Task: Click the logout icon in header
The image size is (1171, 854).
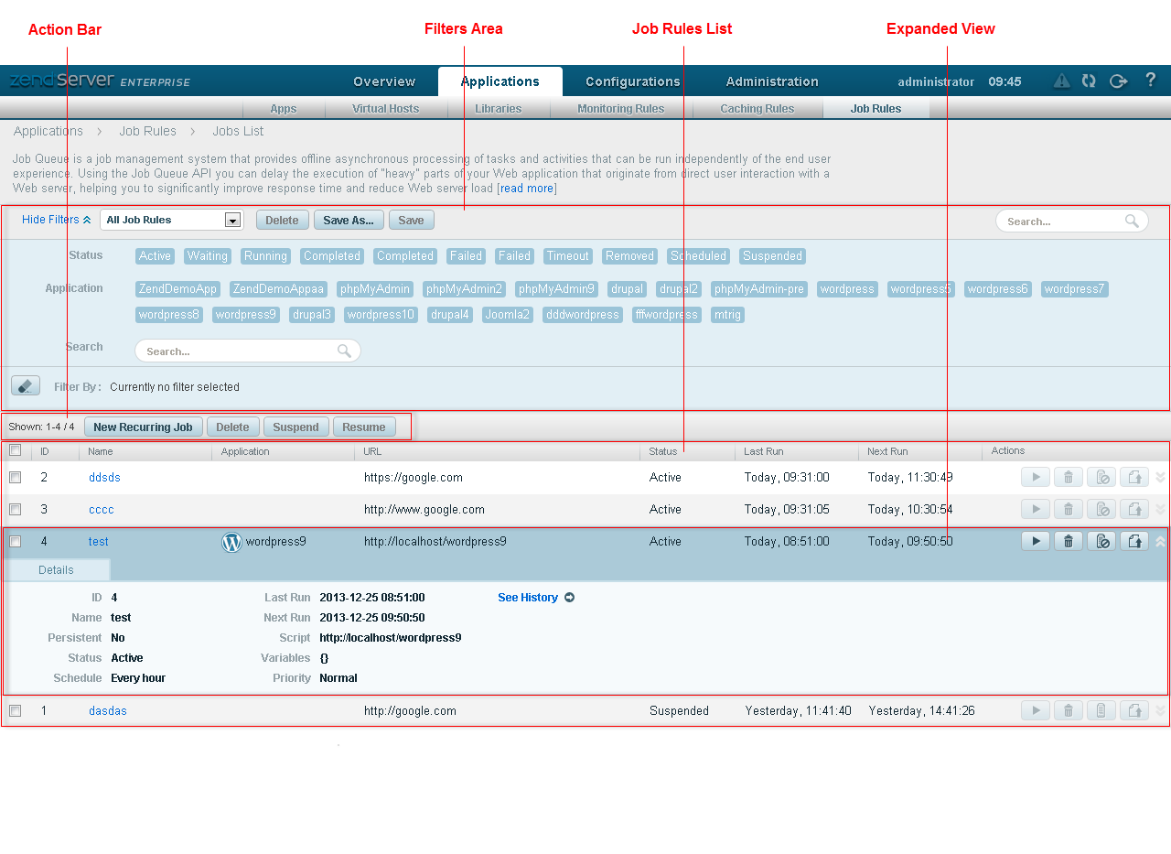Action: coord(1118,81)
